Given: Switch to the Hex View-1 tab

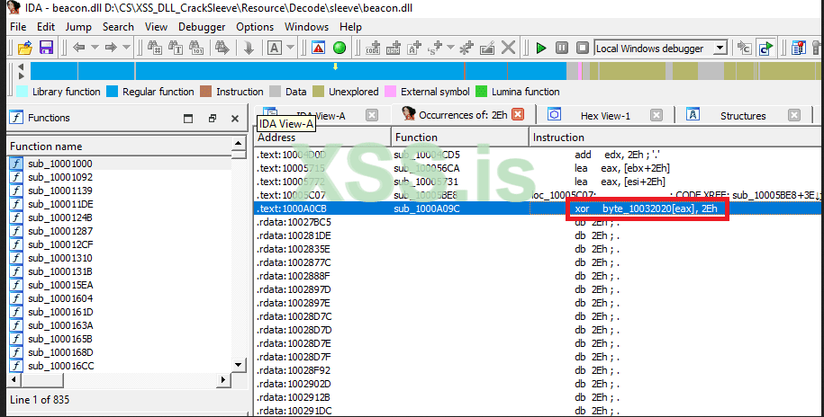Looking at the screenshot, I should tap(605, 115).
